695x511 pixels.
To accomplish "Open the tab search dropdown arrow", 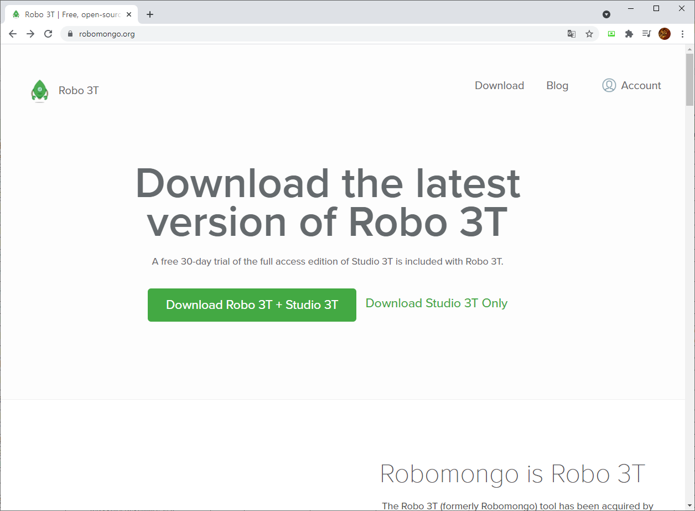I will (x=606, y=14).
